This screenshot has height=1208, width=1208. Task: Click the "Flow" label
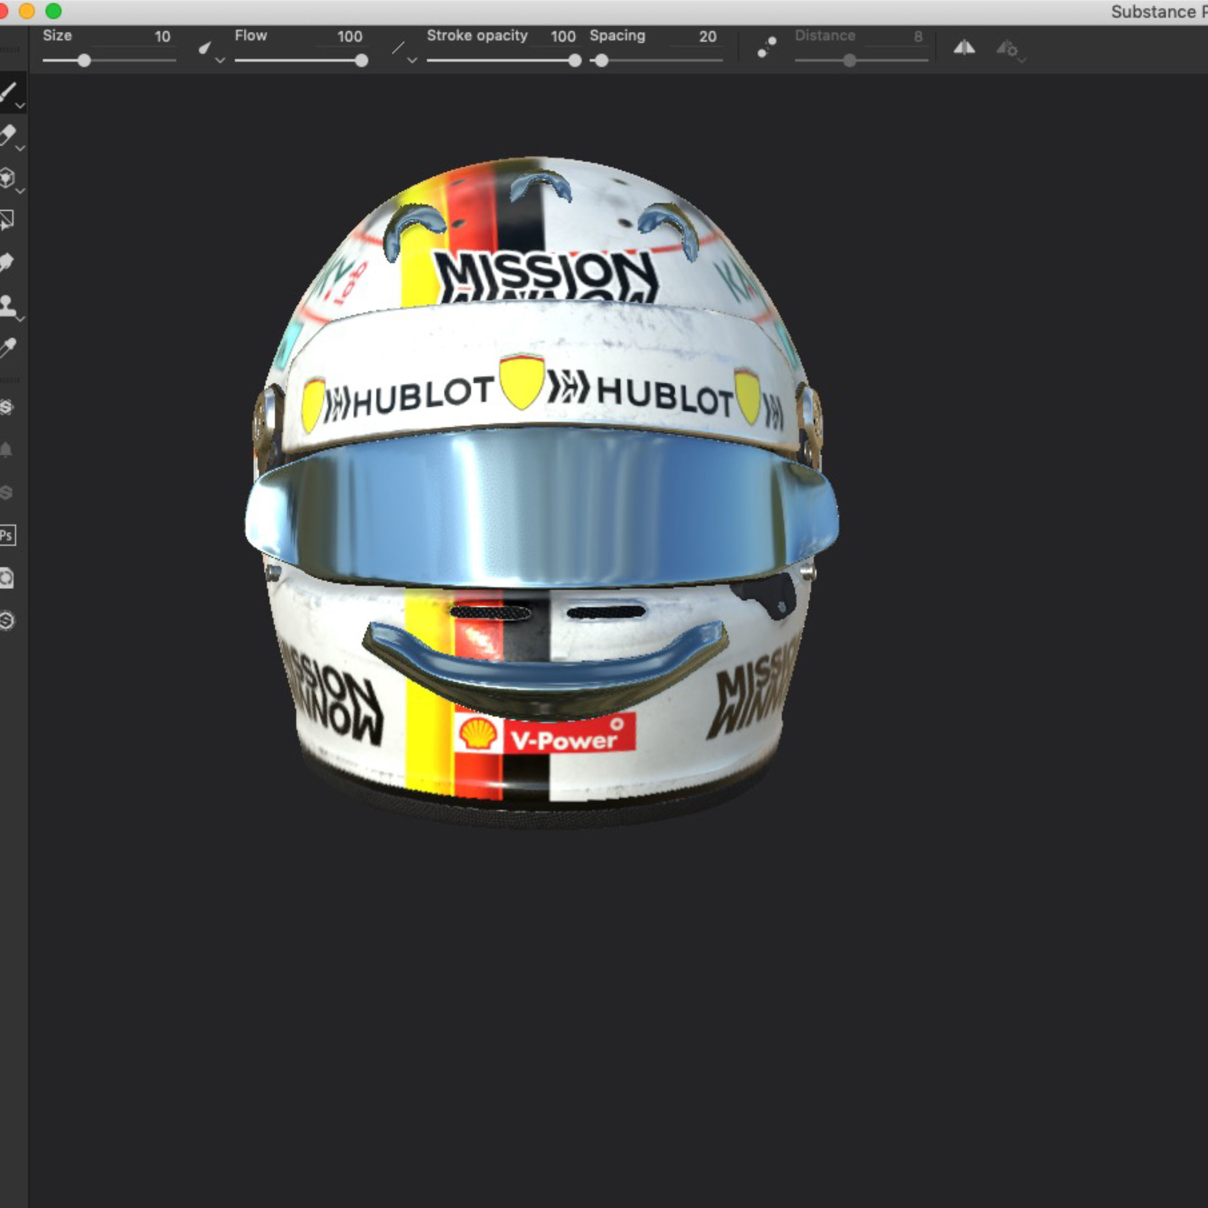tap(251, 36)
